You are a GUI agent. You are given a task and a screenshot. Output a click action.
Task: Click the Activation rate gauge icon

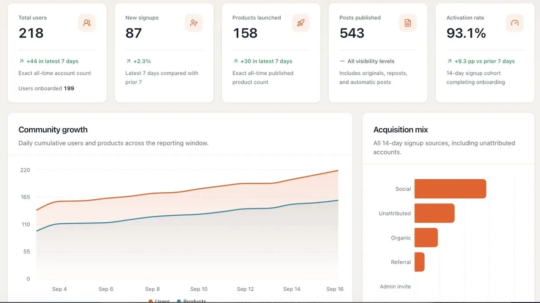[x=515, y=23]
